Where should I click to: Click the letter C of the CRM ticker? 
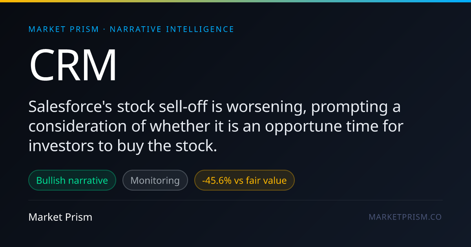pyautogui.click(x=42, y=65)
